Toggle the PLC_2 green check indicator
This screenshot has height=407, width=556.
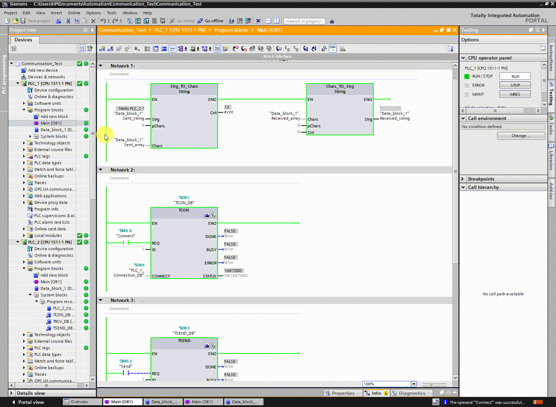coord(80,242)
